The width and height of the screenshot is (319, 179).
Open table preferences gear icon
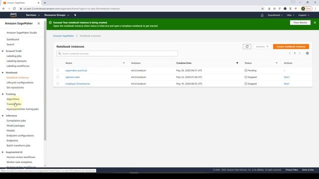pos(307,53)
